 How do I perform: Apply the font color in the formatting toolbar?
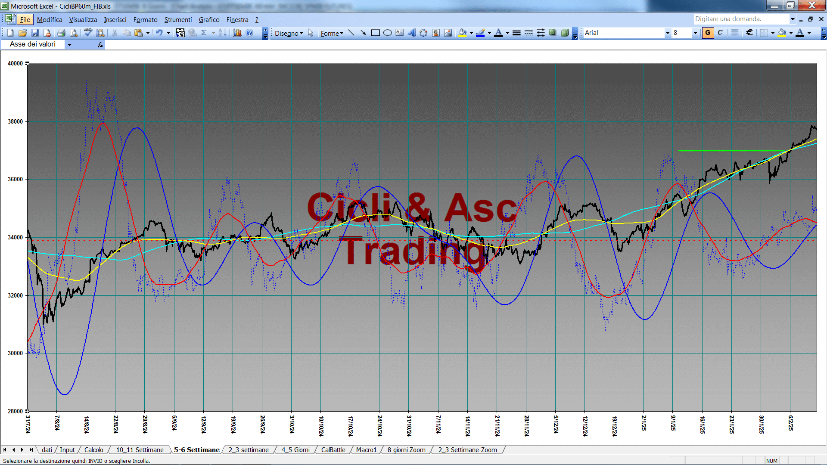pyautogui.click(x=800, y=33)
